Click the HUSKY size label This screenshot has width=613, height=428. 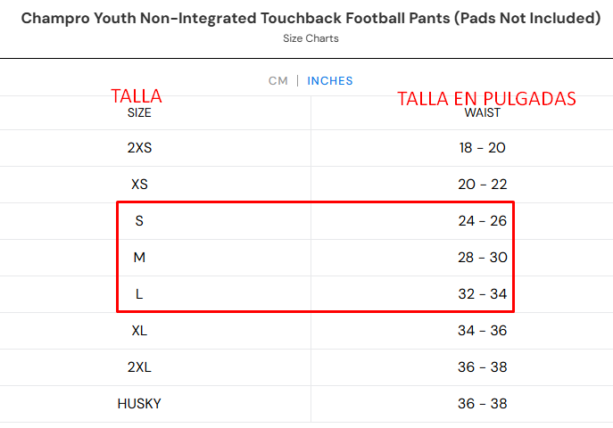139,404
